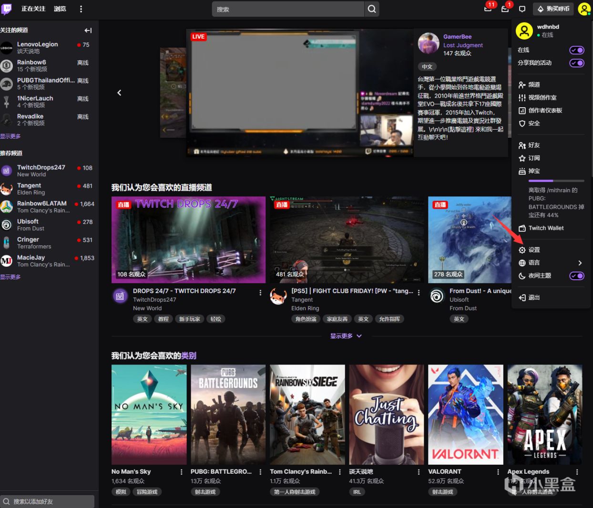
Task: Focus the search to add friends field
Action: coord(48,501)
